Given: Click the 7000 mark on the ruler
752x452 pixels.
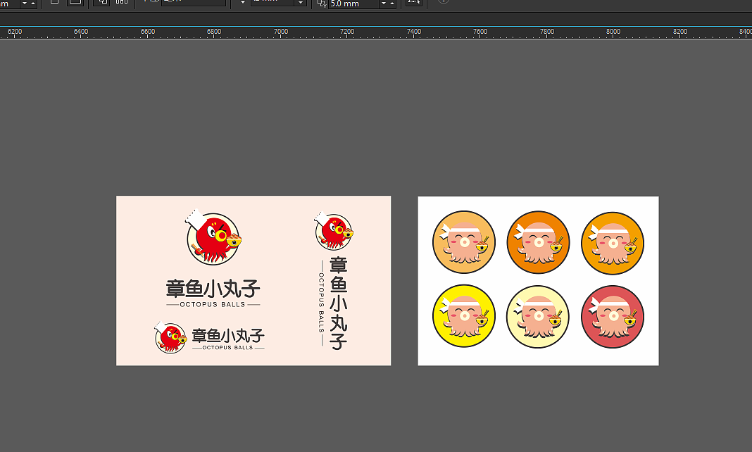Looking at the screenshot, I should [x=281, y=32].
